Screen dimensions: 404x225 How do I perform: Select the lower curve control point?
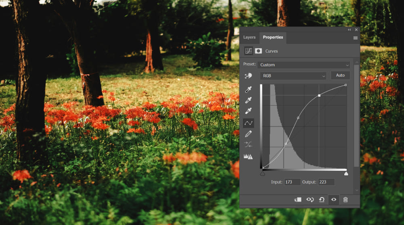click(286, 144)
